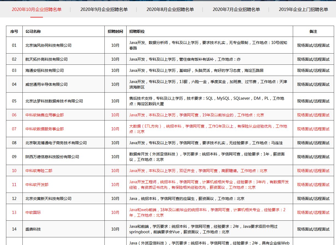The height and width of the screenshot is (245, 336).
Task: Select the 2020年7月企业招聘名单 tab
Action: pos(236,9)
